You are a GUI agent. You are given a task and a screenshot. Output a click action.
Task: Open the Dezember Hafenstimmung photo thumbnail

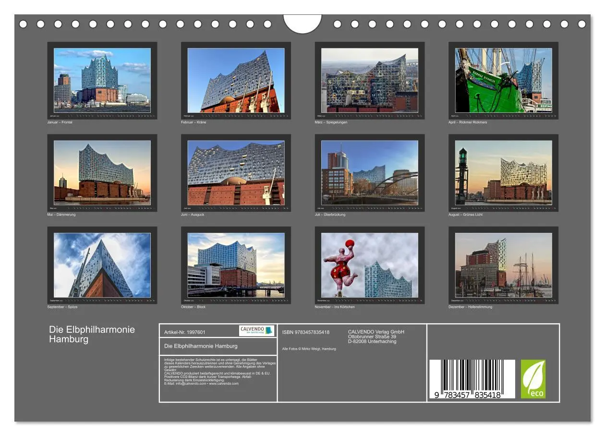(504, 266)
